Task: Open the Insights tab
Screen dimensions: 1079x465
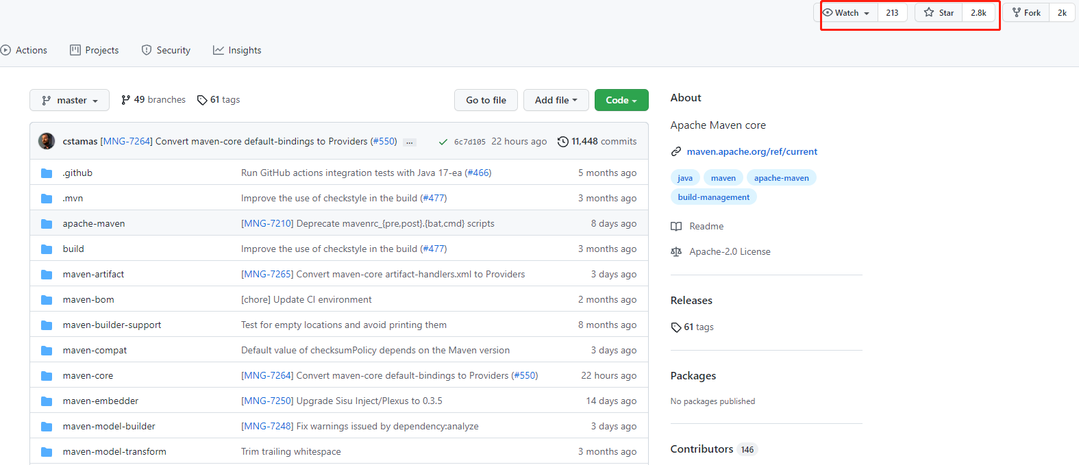Action: pos(237,50)
